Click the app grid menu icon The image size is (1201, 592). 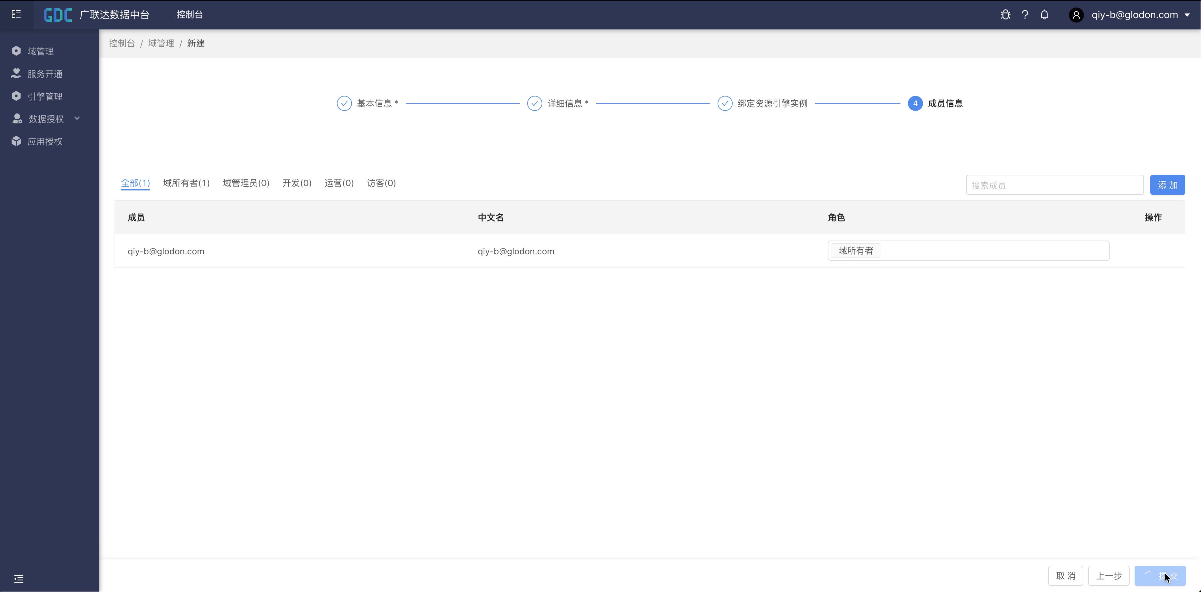coord(16,14)
